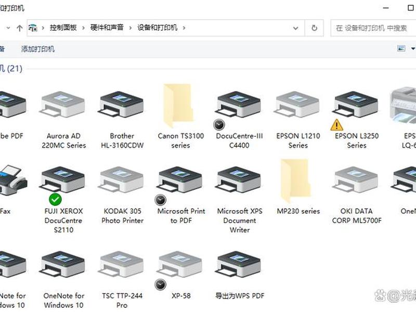
Task: Click the 'XP-58' label
Action: point(181,296)
